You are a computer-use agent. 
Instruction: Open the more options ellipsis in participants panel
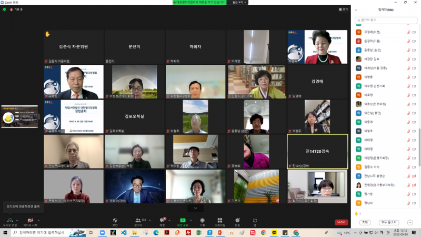(x=410, y=222)
